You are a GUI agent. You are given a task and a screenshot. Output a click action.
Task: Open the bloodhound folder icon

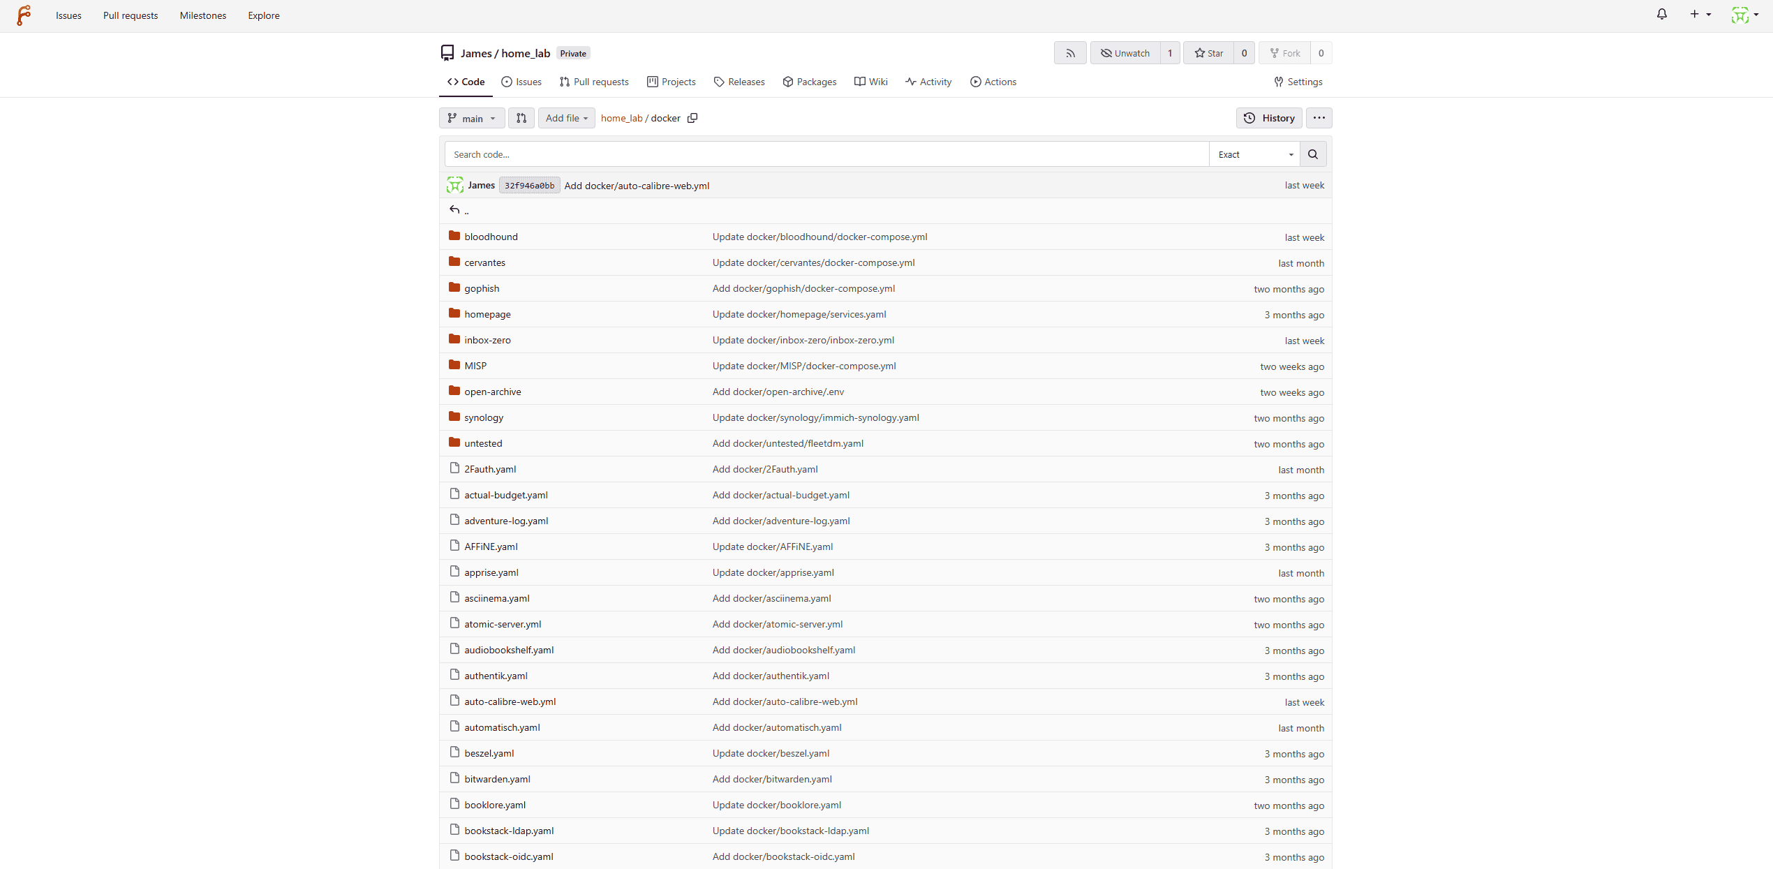point(454,236)
